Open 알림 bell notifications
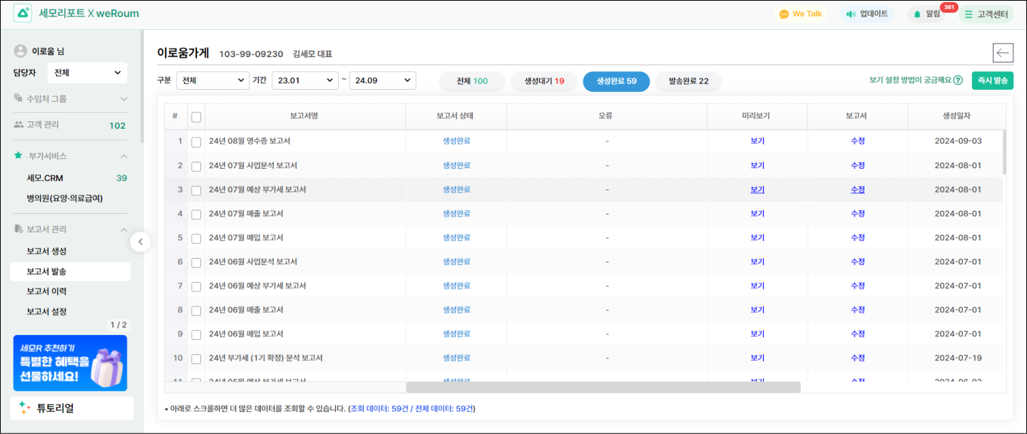Screen dimensions: 1027x434 [x=917, y=14]
